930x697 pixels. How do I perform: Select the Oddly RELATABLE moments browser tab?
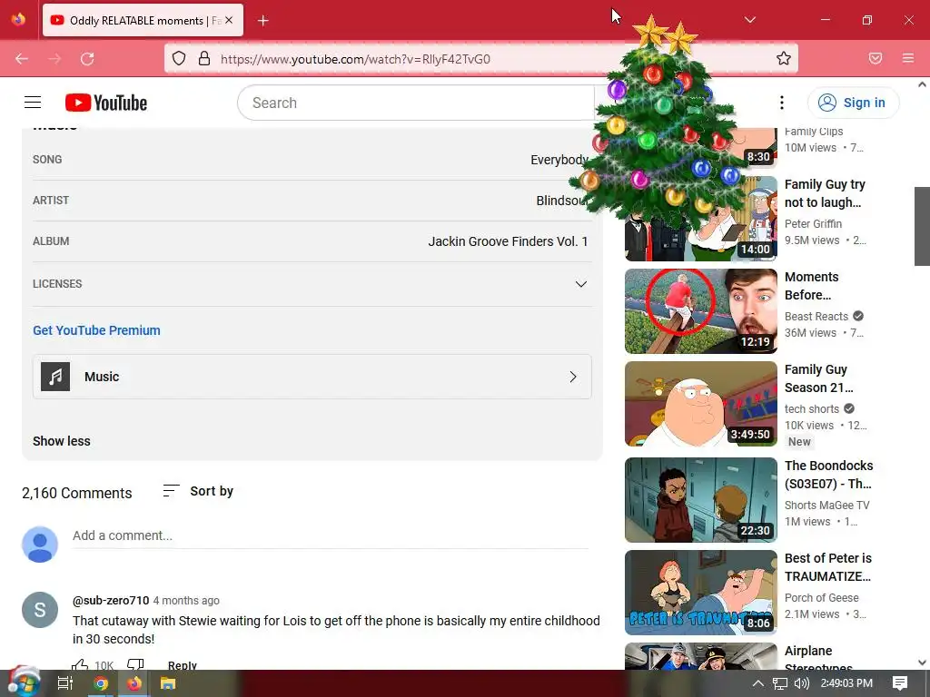tap(143, 20)
